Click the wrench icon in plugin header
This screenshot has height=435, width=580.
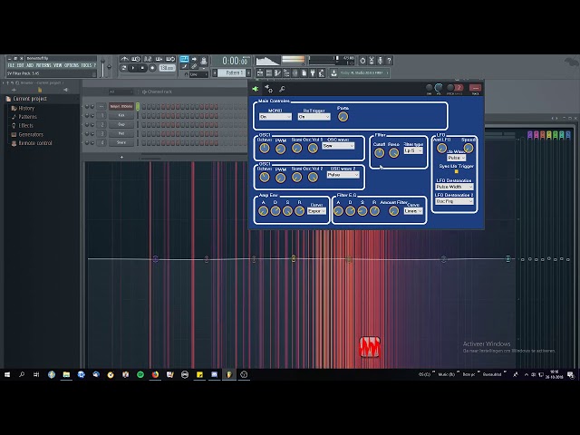click(282, 89)
